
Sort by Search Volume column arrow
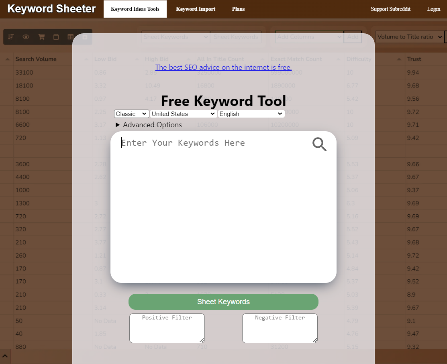[x=7, y=59]
